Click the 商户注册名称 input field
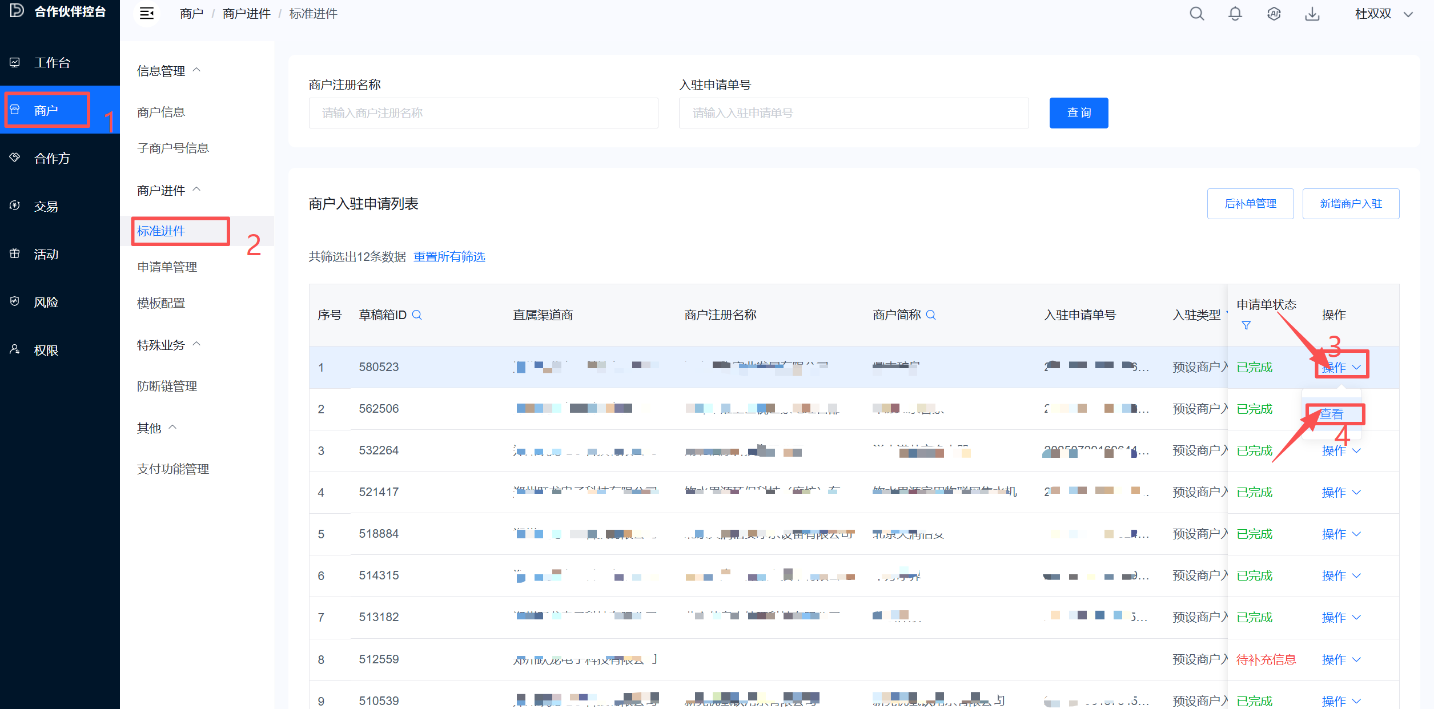 (483, 113)
